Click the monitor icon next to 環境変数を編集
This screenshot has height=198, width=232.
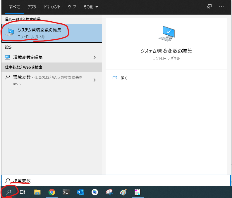[x=7, y=57]
